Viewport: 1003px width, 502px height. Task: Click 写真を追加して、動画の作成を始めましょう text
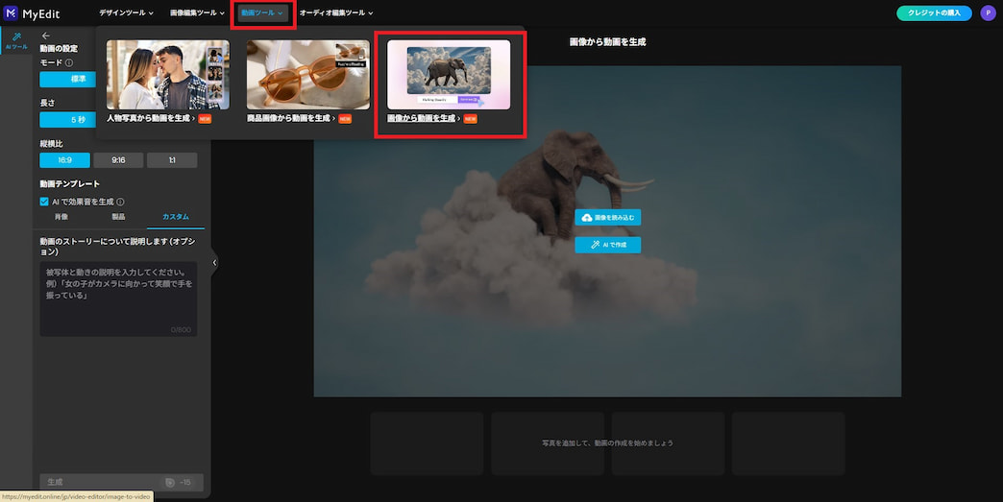pos(608,443)
